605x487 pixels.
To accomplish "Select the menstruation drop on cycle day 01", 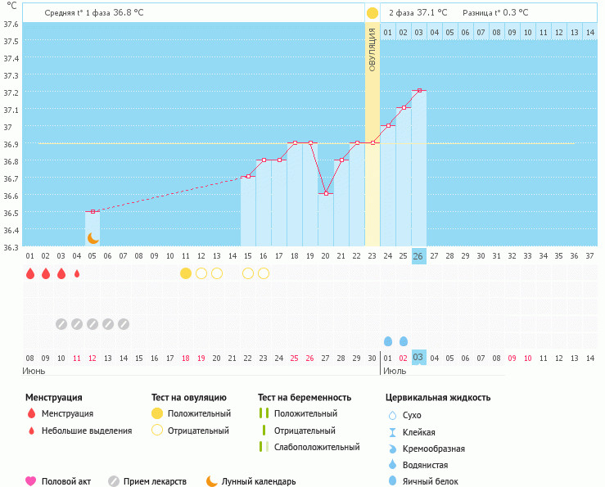I will [30, 273].
